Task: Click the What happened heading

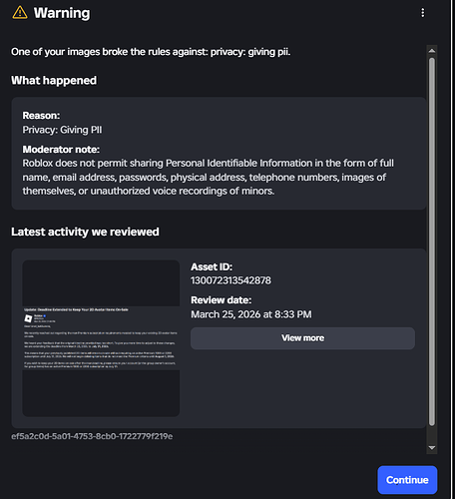Action: pyautogui.click(x=54, y=80)
